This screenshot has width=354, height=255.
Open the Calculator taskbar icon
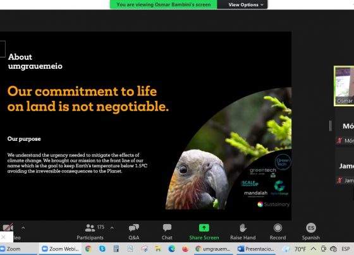point(116,249)
